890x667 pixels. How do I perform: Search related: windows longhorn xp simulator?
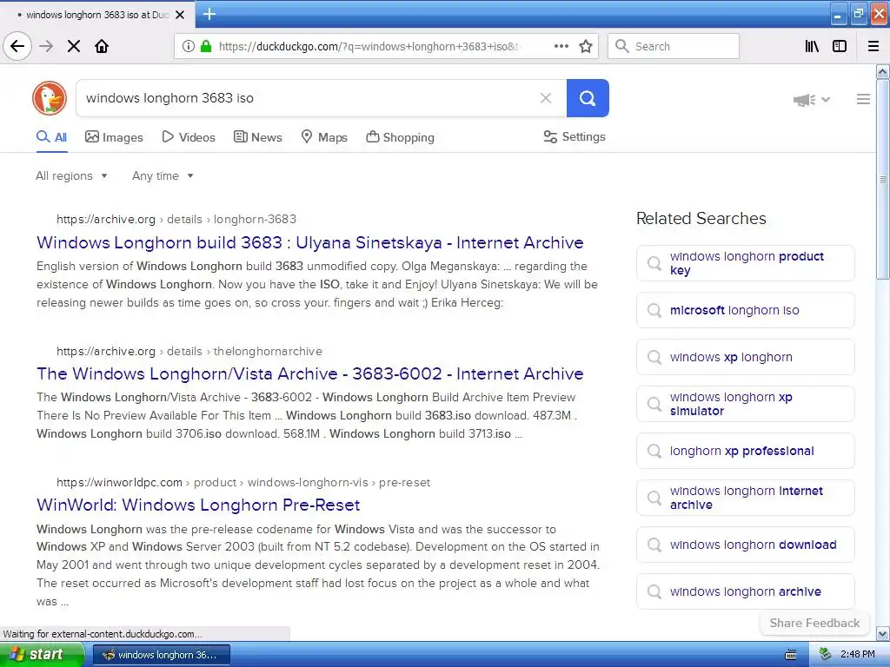[745, 404]
